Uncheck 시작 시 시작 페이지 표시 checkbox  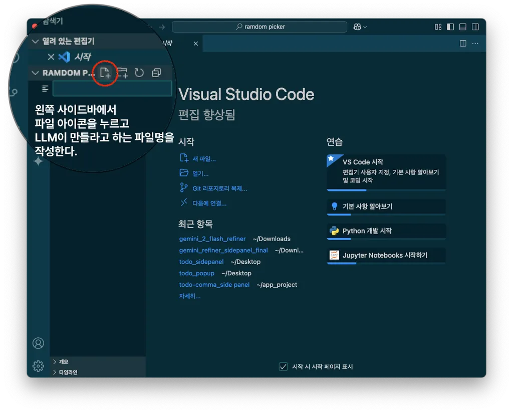(284, 366)
